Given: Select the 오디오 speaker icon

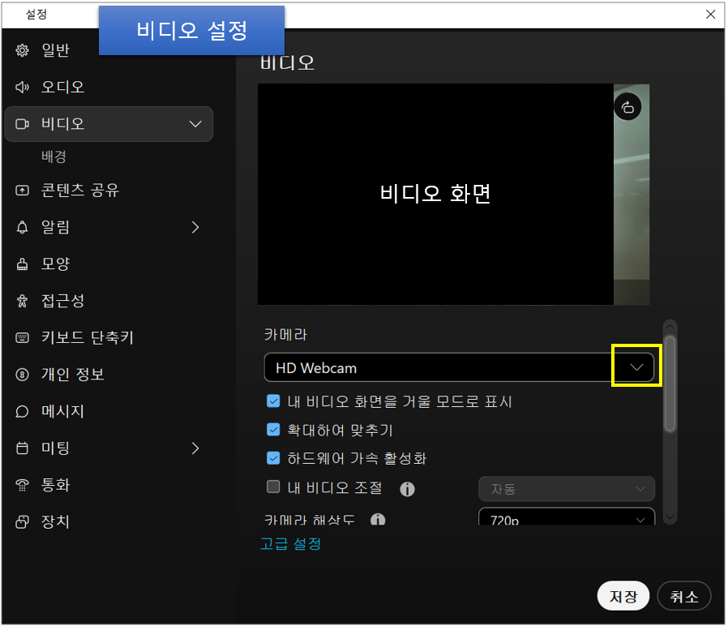Looking at the screenshot, I should [x=22, y=87].
